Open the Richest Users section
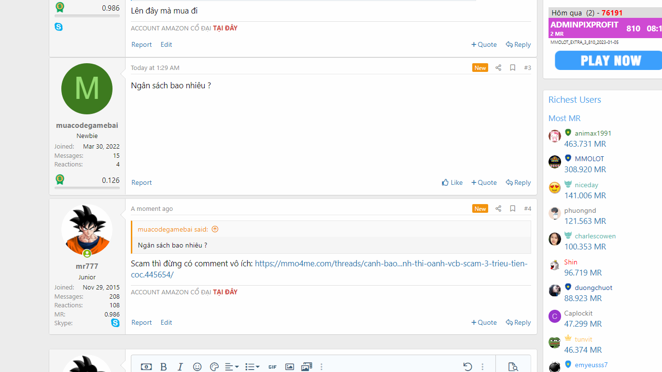Image resolution: width=662 pixels, height=372 pixels. [x=575, y=100]
